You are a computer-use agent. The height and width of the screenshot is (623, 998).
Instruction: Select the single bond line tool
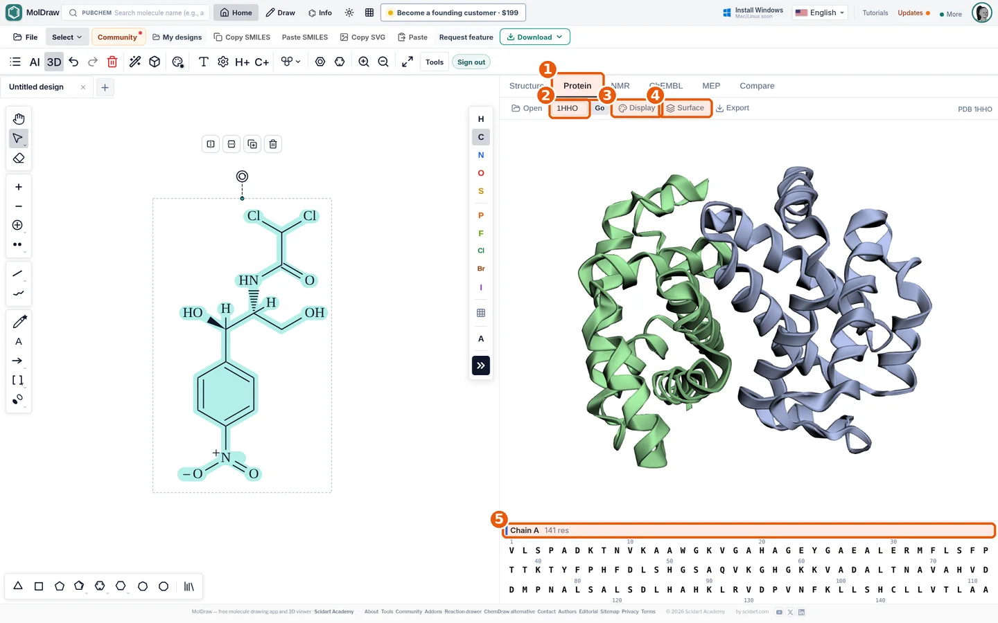18,273
